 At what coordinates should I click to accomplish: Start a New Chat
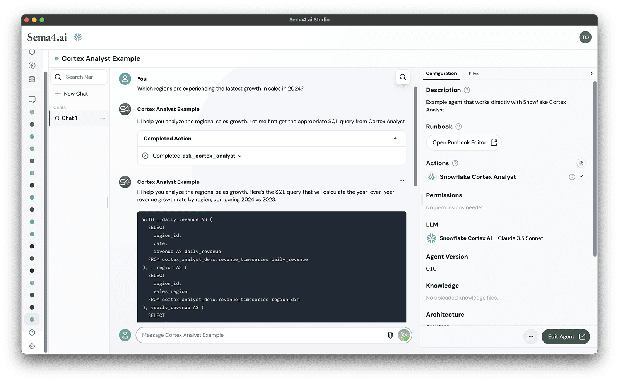pyautogui.click(x=76, y=93)
